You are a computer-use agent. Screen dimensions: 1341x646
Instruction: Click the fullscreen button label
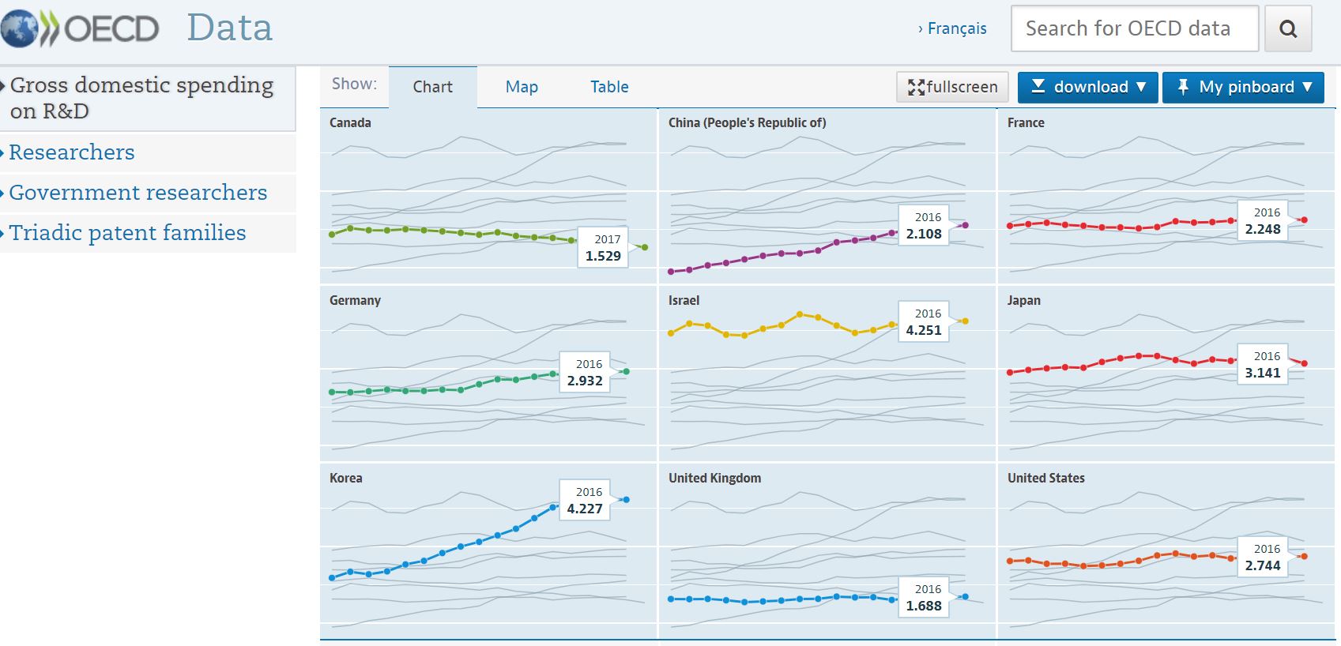pos(962,87)
